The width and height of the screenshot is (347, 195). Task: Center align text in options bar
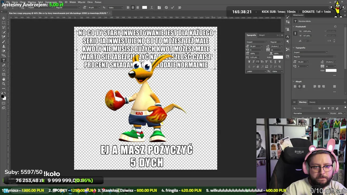coord(133,8)
